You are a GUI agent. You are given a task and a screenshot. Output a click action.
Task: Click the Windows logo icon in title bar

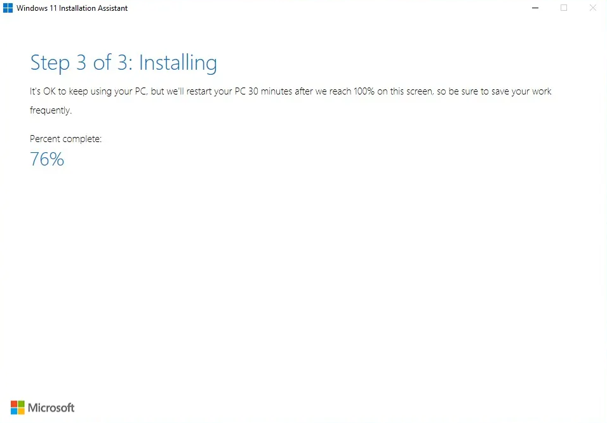8,8
